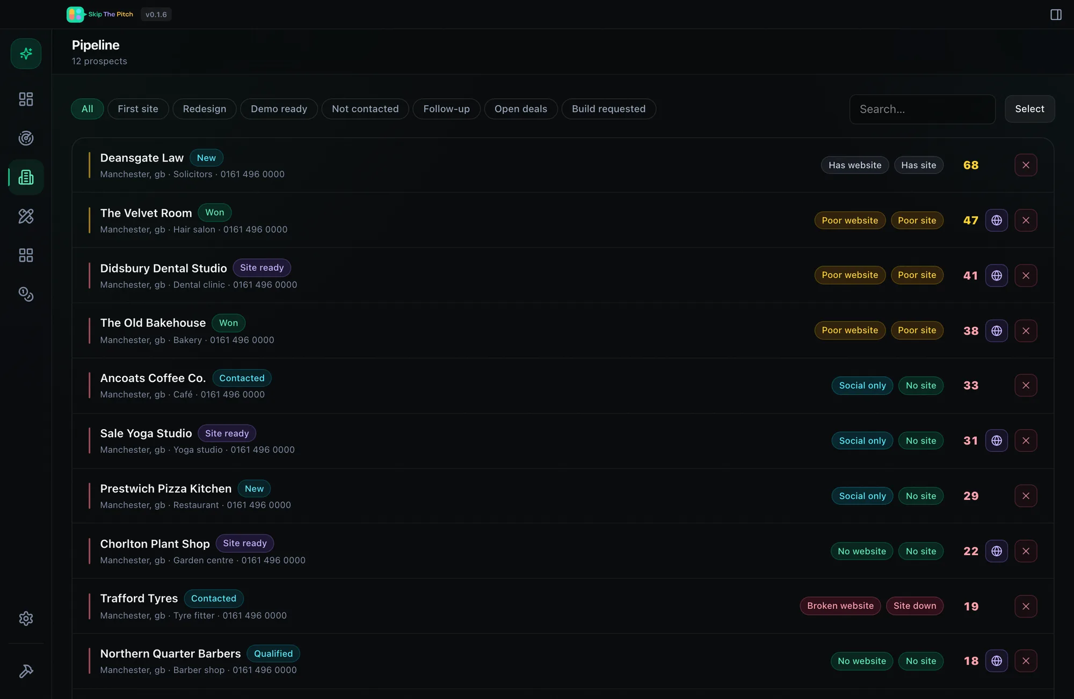
Task: Select the pipeline building icon in sidebar
Action: pyautogui.click(x=26, y=177)
